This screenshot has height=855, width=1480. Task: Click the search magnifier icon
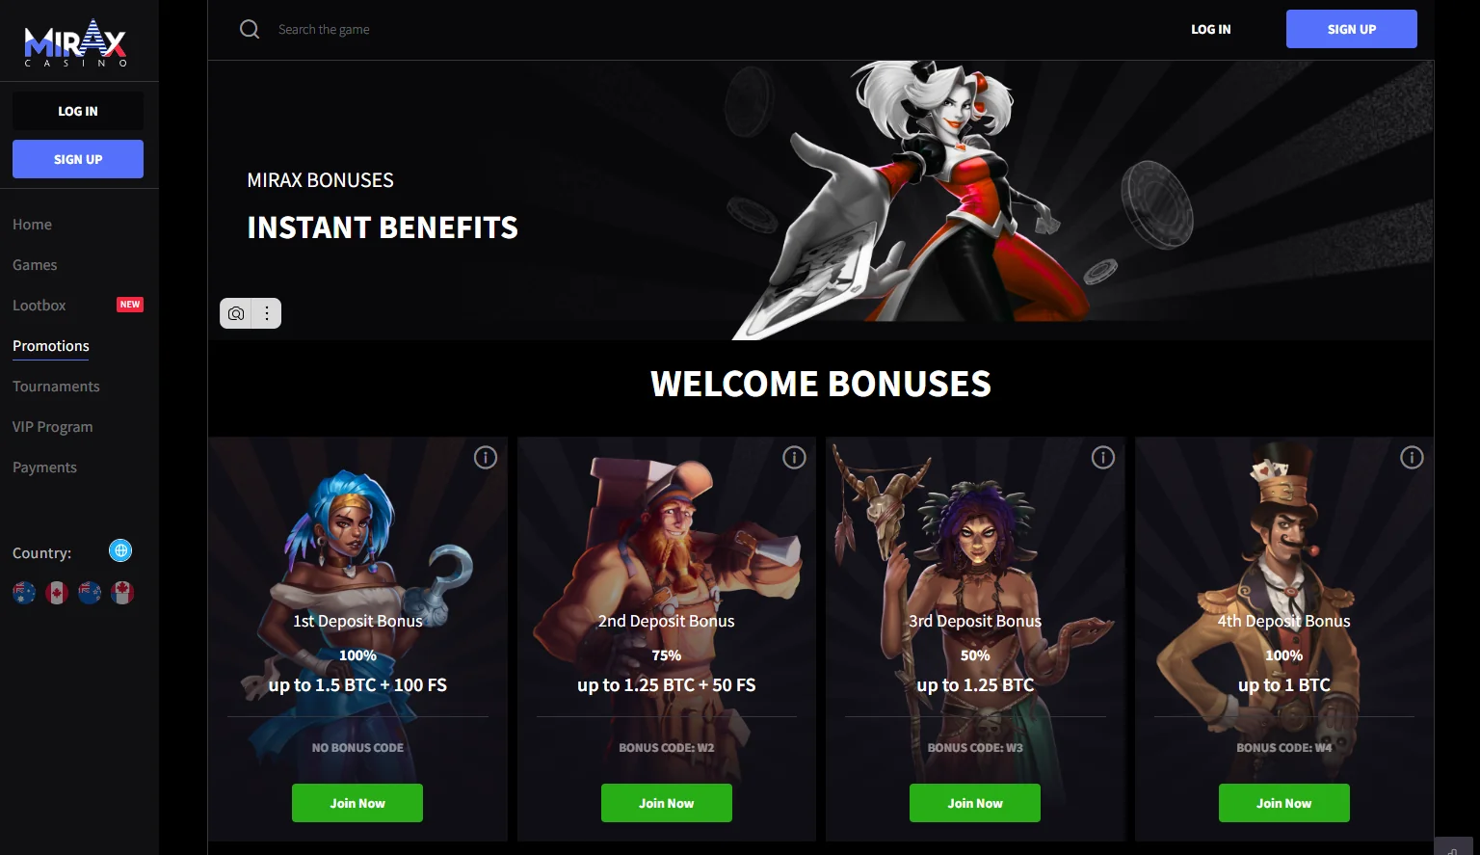(x=250, y=29)
